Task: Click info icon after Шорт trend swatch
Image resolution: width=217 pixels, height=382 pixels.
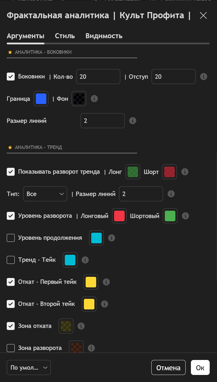Action: [185, 172]
